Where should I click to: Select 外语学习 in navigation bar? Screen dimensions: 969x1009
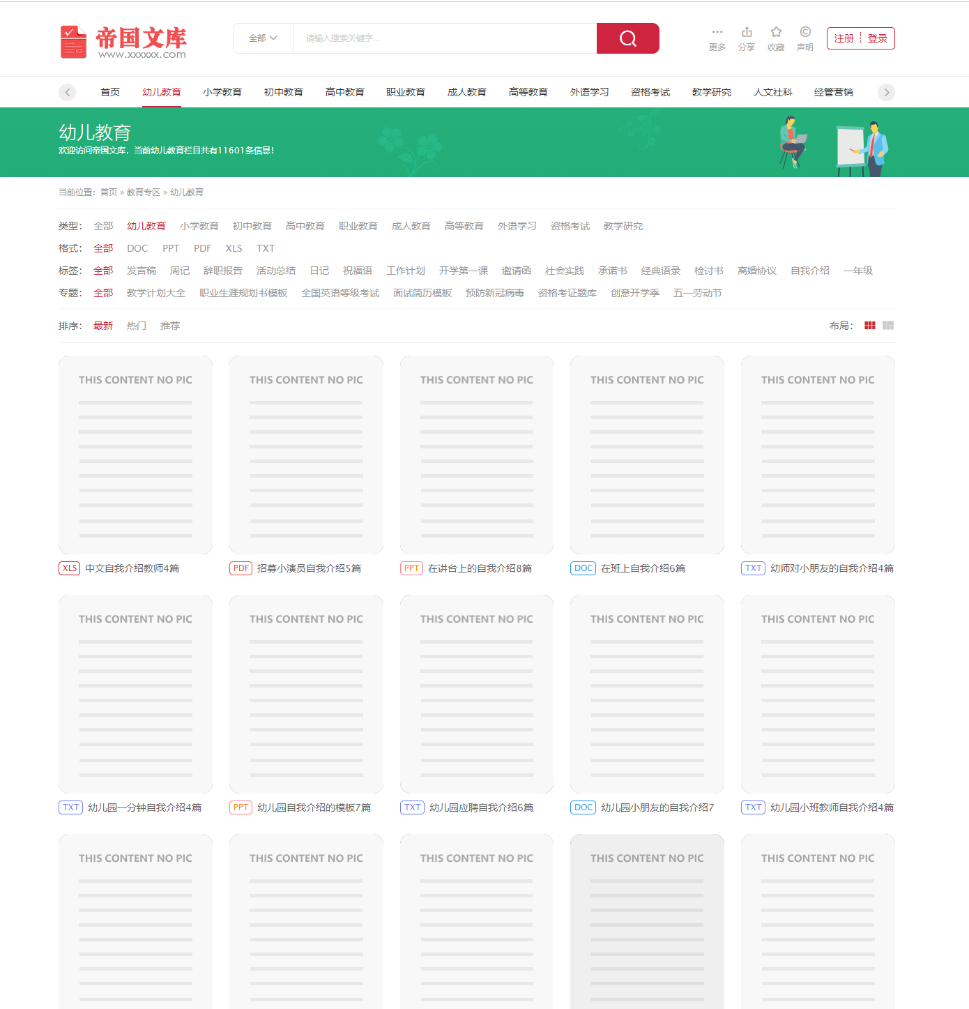click(590, 92)
